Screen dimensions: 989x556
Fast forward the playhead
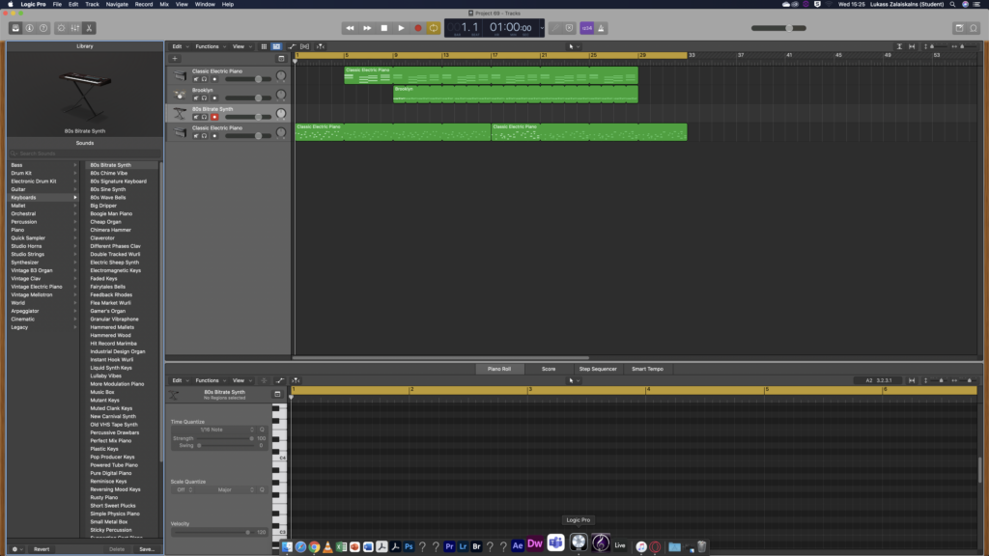point(367,28)
